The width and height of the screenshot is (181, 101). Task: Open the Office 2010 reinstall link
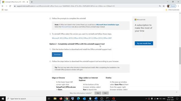click(x=98, y=38)
